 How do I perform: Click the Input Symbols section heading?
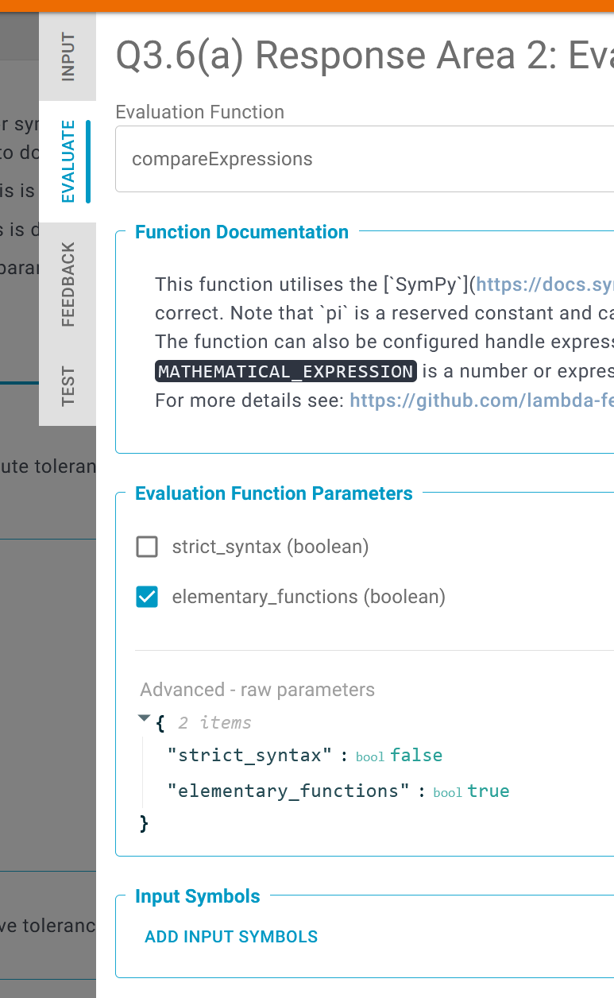click(197, 896)
